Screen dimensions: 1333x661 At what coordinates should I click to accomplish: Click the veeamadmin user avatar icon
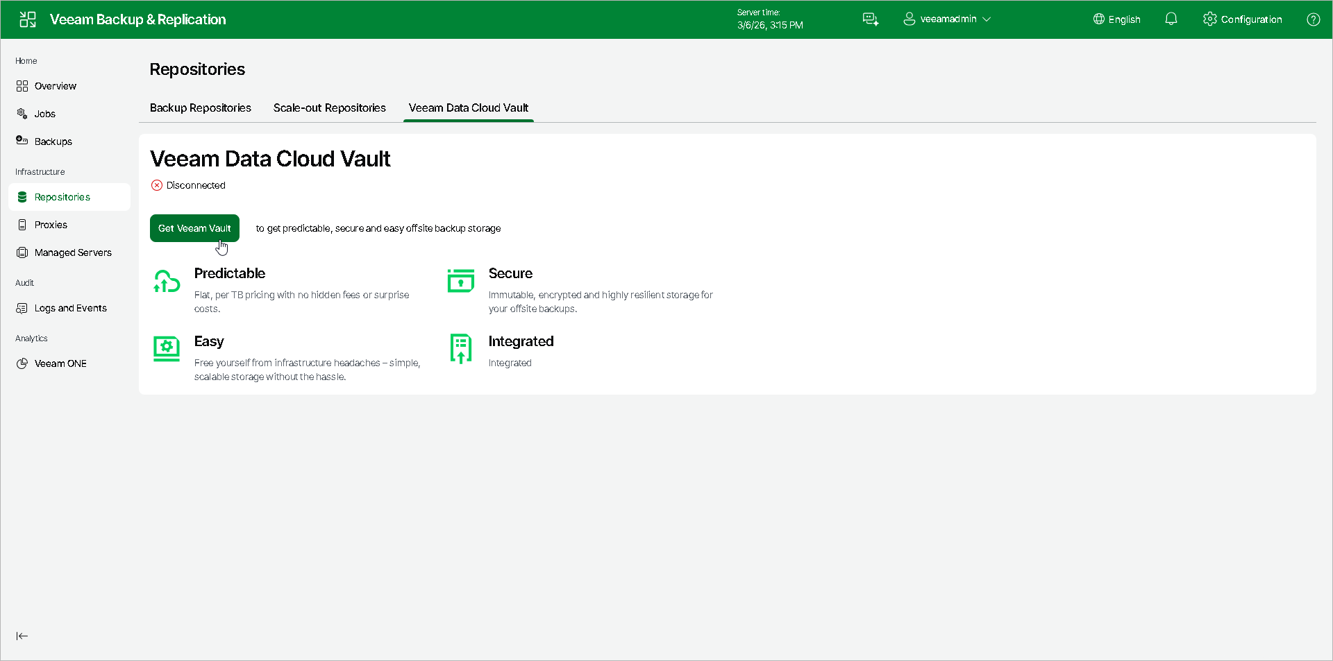click(x=909, y=19)
